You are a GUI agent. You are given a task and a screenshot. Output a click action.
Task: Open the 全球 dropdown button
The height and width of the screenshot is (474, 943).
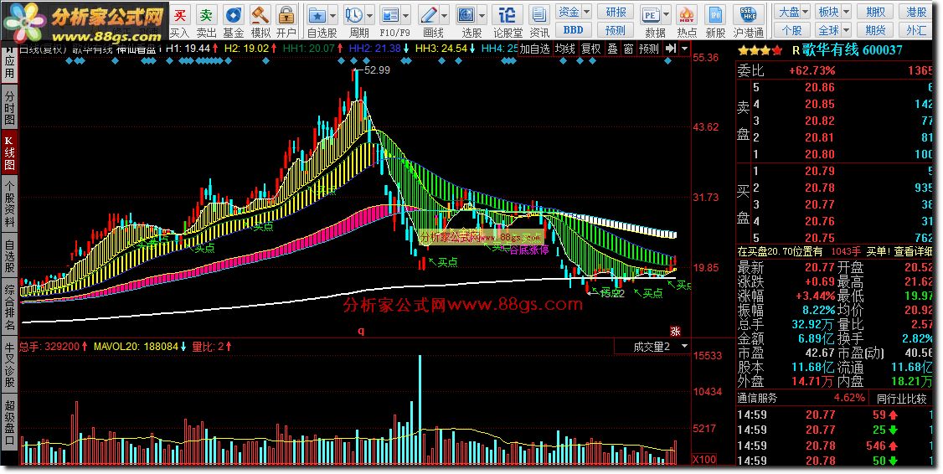[833, 30]
